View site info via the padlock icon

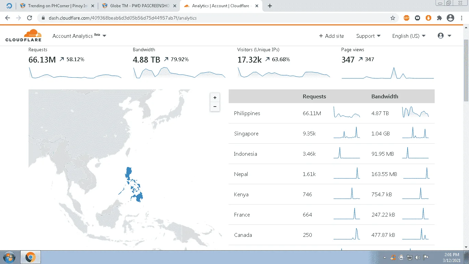tap(43, 18)
